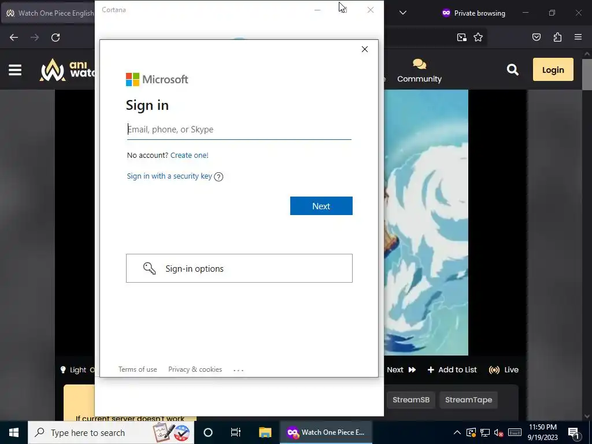Switch to Watch One Piece taskbar window
The width and height of the screenshot is (592, 444).
tap(326, 432)
